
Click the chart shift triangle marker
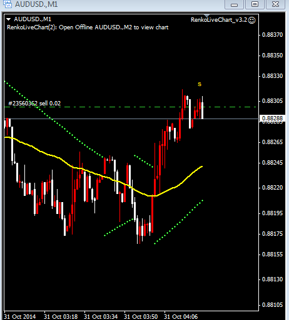click(206, 16)
